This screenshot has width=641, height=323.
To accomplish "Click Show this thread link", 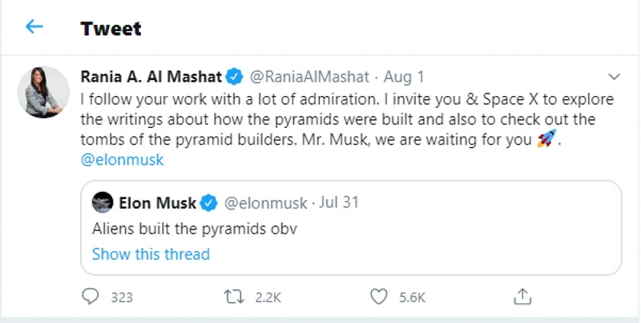I will [x=151, y=254].
